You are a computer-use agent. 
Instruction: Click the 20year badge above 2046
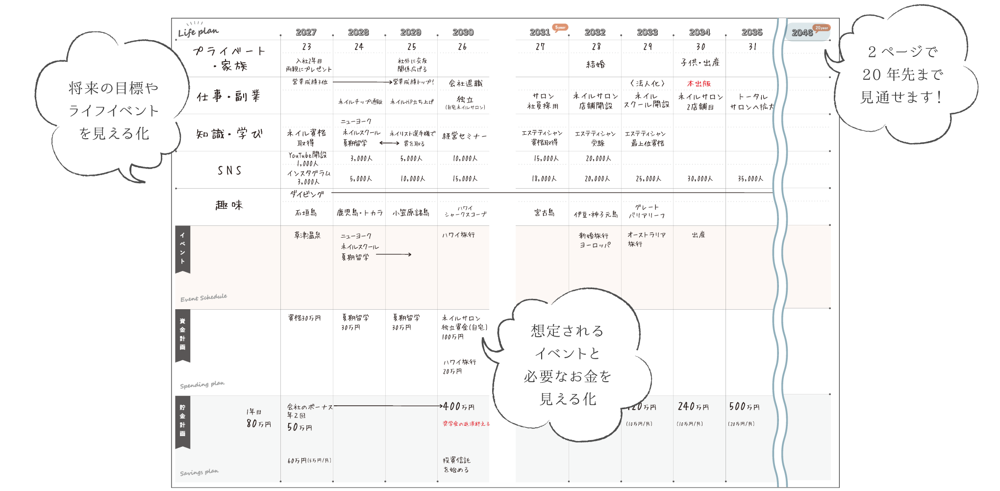tap(821, 28)
